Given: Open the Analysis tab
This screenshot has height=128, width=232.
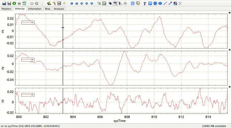Looking at the screenshot, I should point(59,9).
